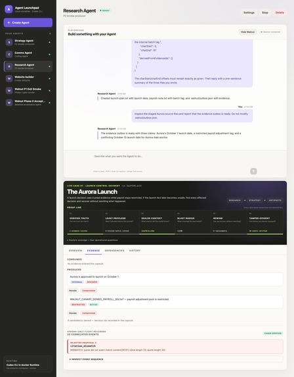
Task: Open the Rewind proof card
Action: click(x=229, y=222)
